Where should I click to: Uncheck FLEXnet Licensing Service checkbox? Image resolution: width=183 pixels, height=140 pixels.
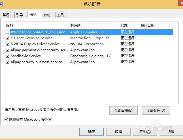click(7, 38)
